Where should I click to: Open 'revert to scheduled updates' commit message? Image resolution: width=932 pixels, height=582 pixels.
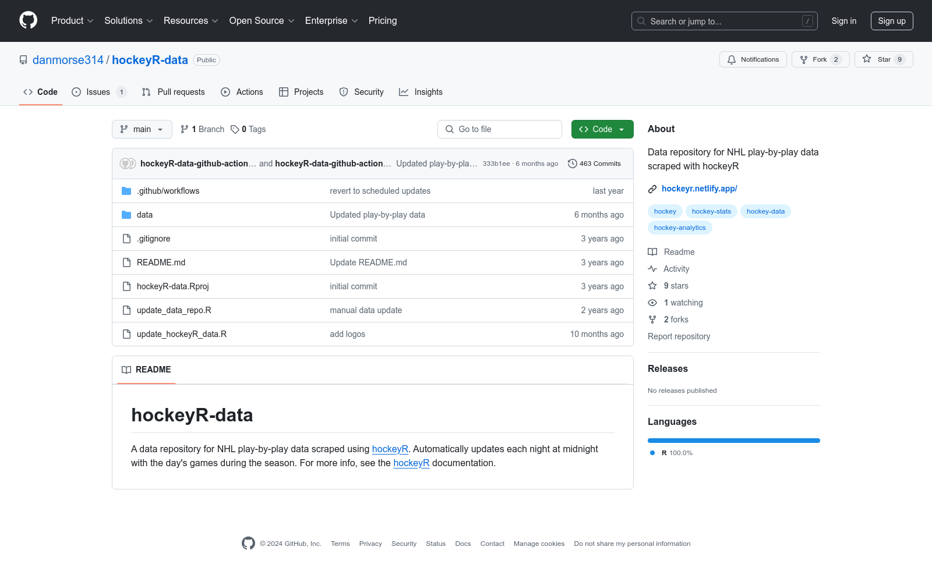click(x=380, y=191)
